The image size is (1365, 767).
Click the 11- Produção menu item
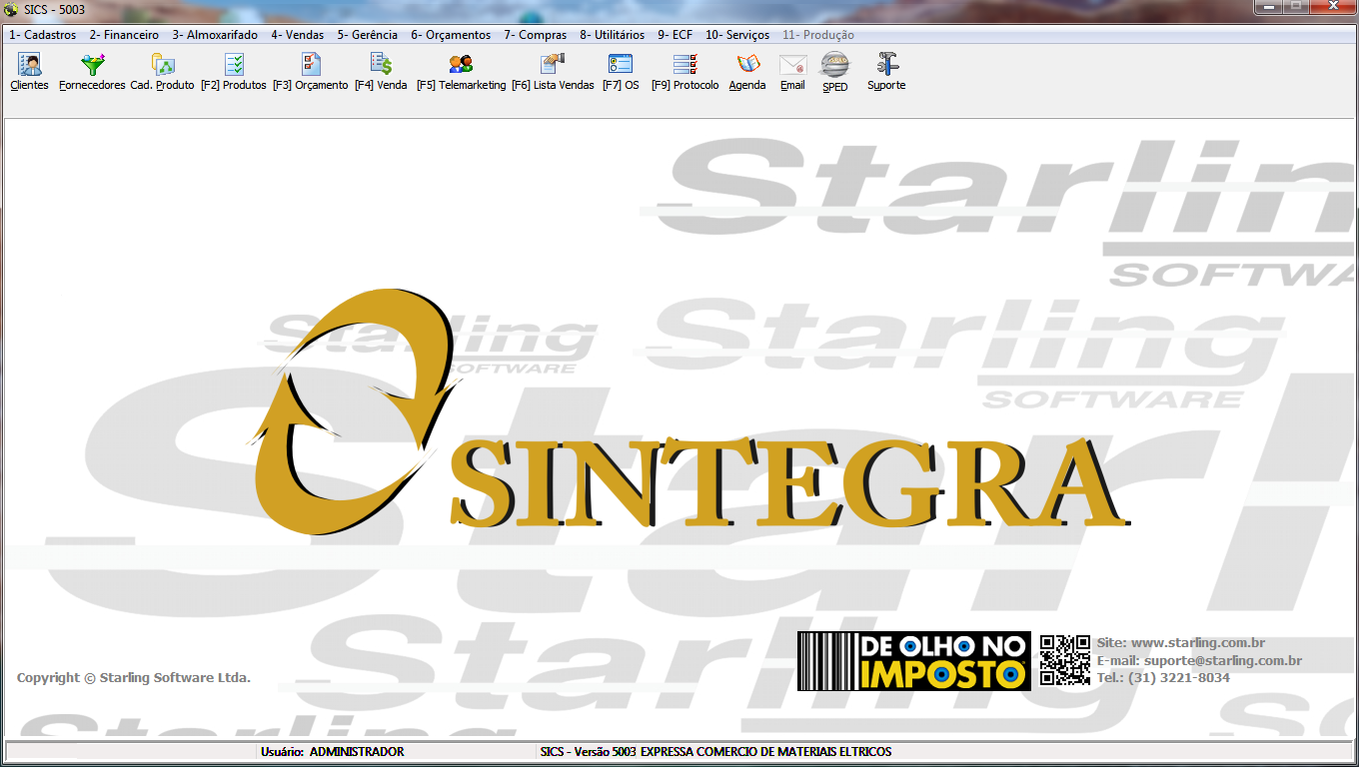coord(817,35)
